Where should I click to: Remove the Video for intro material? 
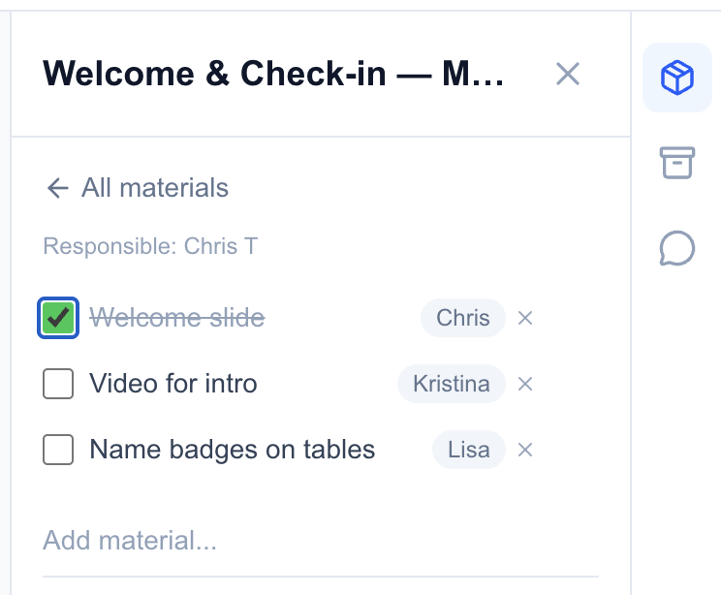coord(525,384)
